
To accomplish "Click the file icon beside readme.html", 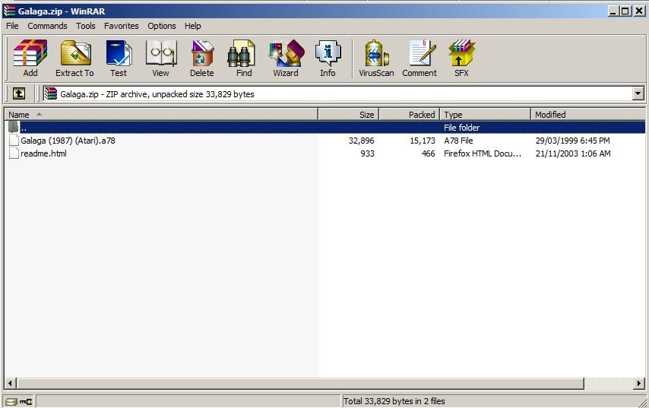I will pos(14,153).
